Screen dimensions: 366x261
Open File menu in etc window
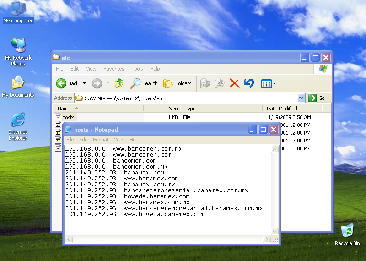(59, 69)
